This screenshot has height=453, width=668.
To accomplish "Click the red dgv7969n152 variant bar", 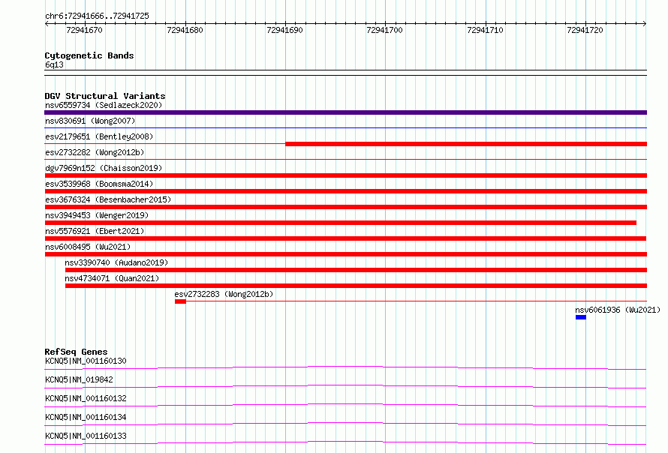I will point(345,175).
